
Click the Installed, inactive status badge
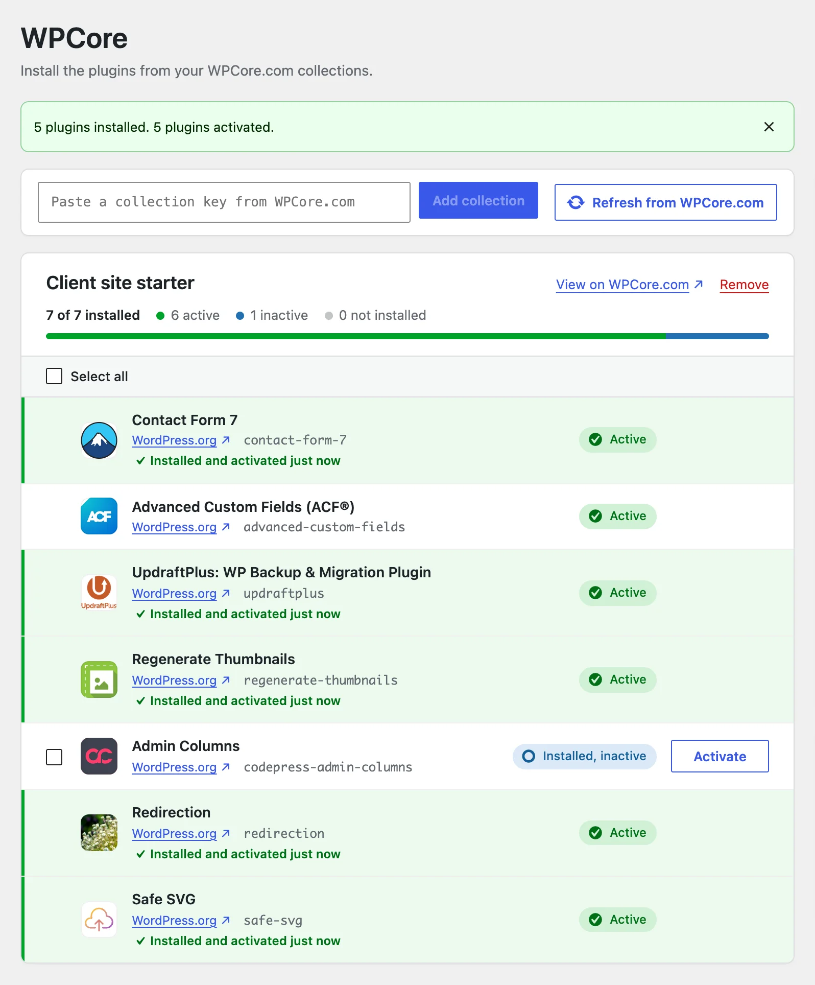tap(585, 756)
